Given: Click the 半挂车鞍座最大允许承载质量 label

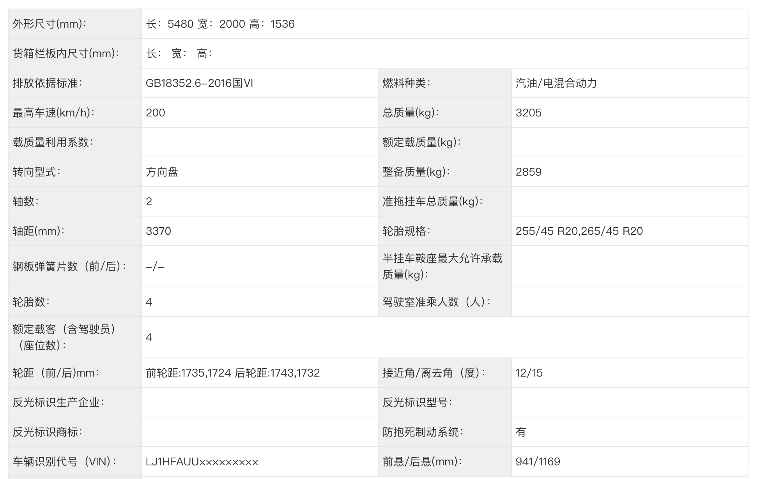Looking at the screenshot, I should pyautogui.click(x=442, y=267).
